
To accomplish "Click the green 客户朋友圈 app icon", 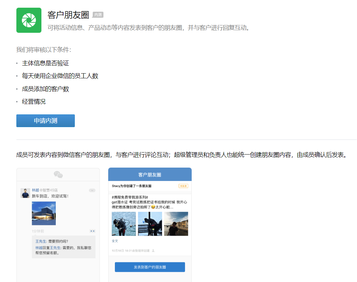I will [x=29, y=20].
